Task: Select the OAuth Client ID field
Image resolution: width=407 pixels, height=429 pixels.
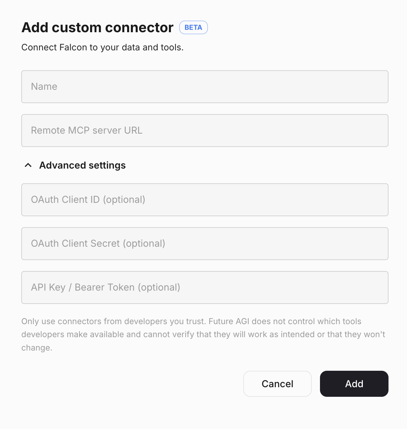Action: pyautogui.click(x=205, y=200)
